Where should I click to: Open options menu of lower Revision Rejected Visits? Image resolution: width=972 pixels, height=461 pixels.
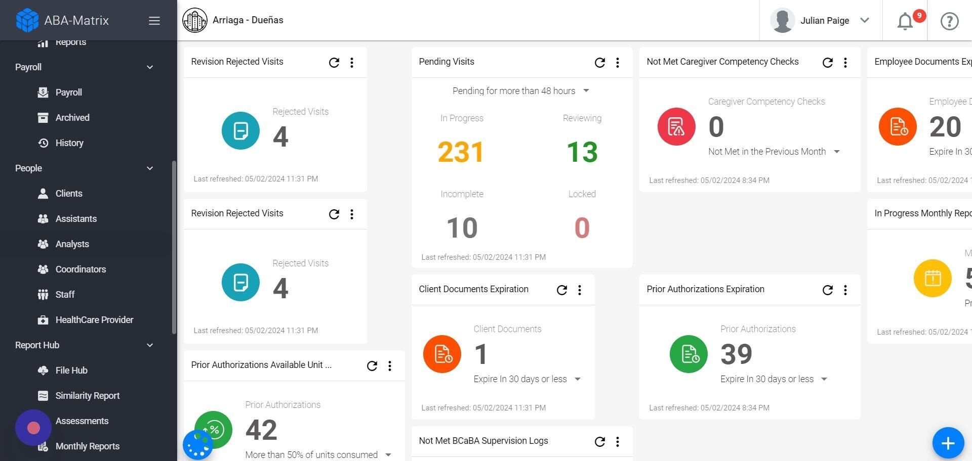[x=352, y=214]
